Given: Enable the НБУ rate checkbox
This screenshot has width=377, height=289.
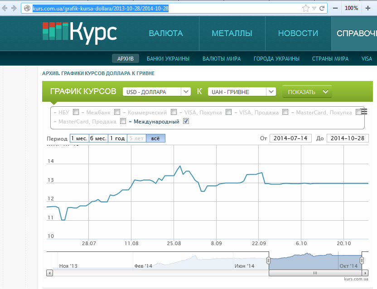Looking at the screenshot, I should click(76, 112).
